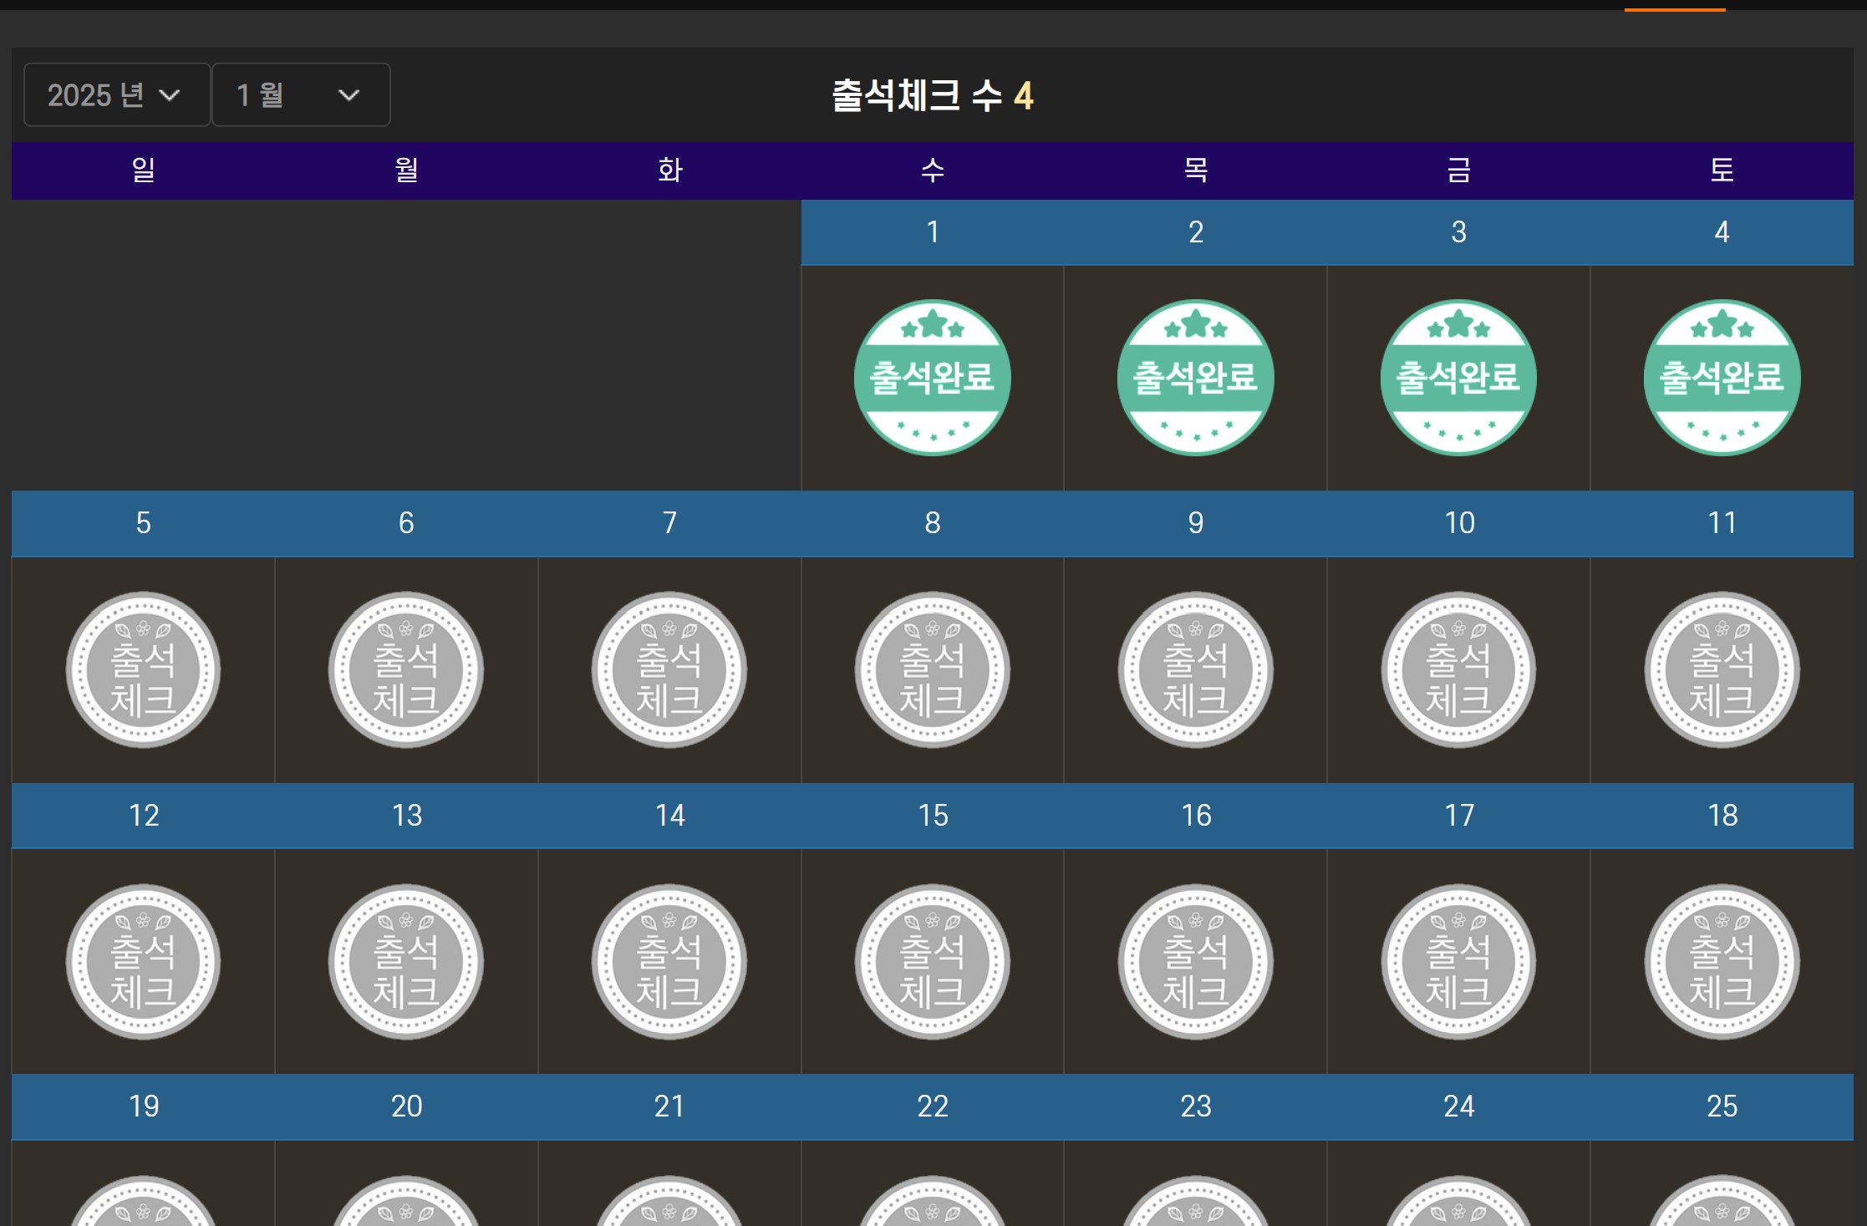Screen dimensions: 1867x1226
Task: Click the 출석체크 수 4 counter title
Action: pos(933,95)
